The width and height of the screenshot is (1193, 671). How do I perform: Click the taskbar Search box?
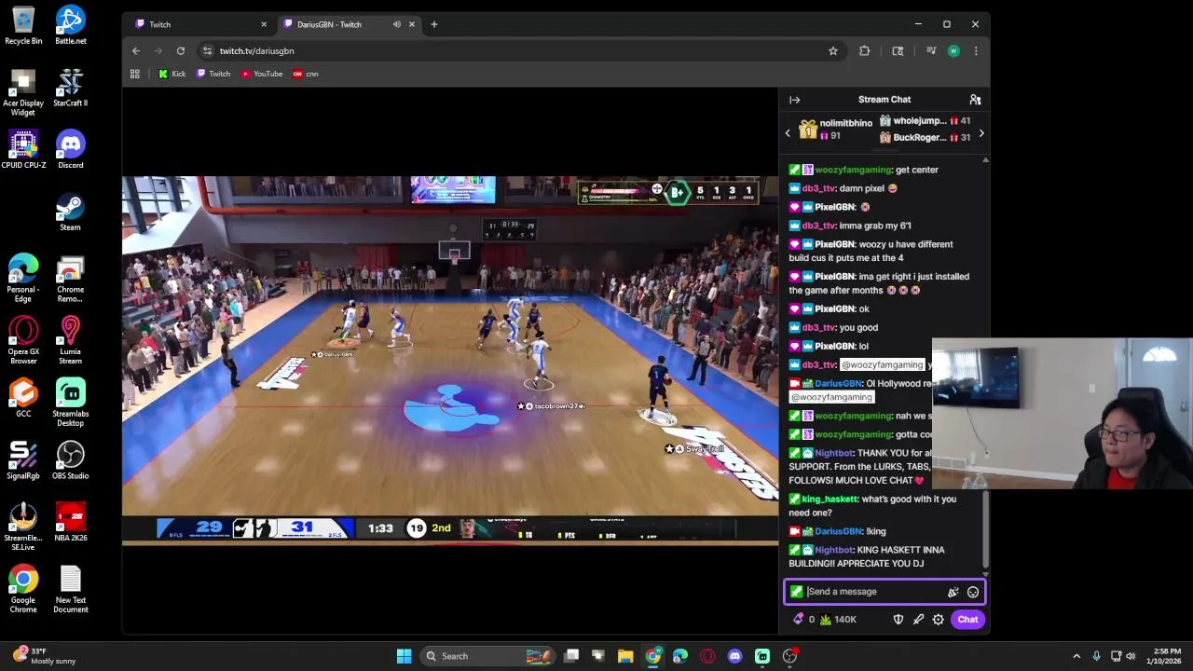pos(488,656)
